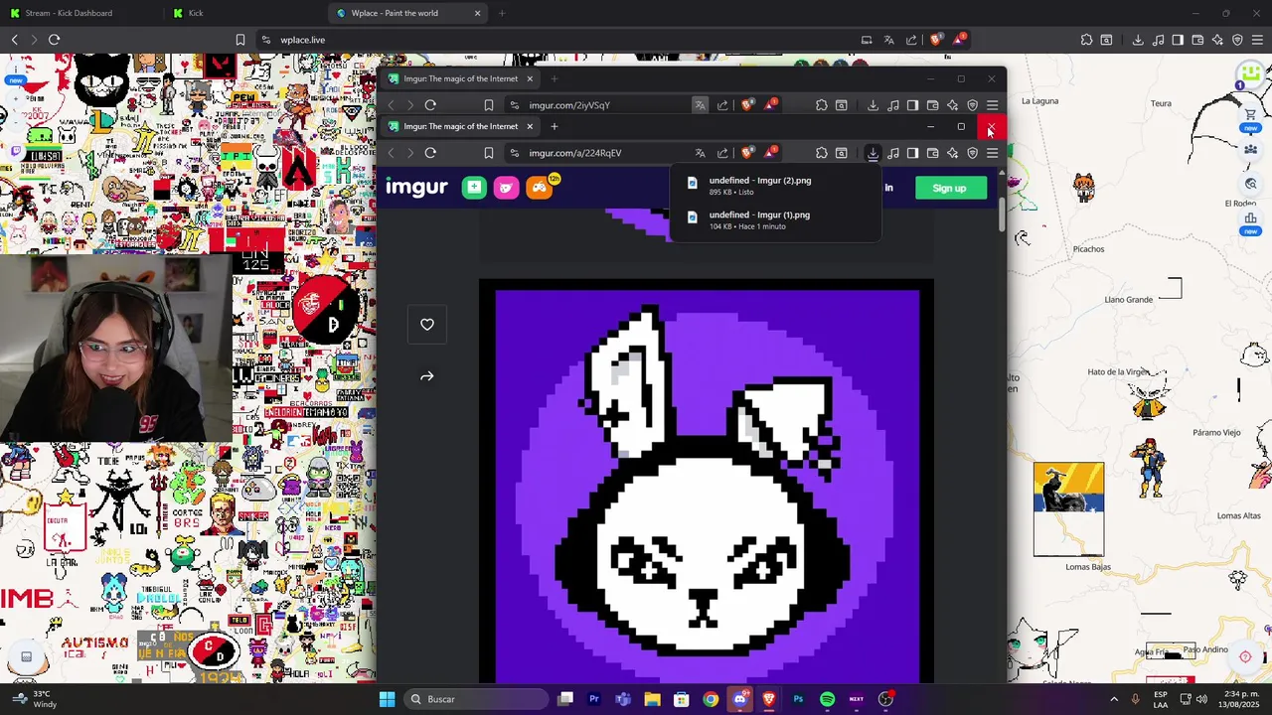Click the green Sign up button
Viewport: 1272px width, 715px height.
pos(949,188)
